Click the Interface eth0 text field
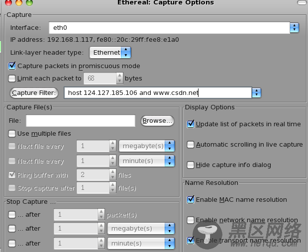Screen dimensions: 308x252 click(x=169, y=28)
